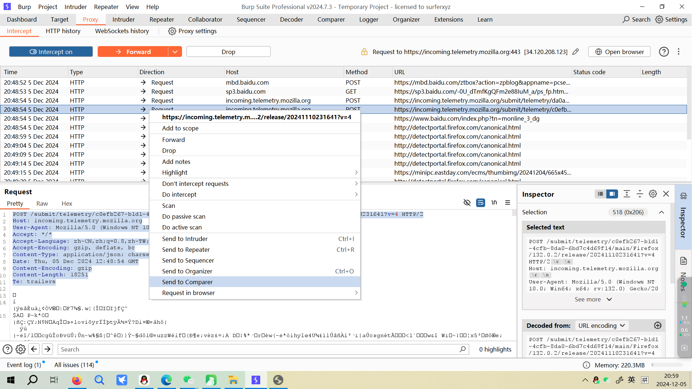Open Inspector settings gear icon
The height and width of the screenshot is (389, 692).
(653, 194)
